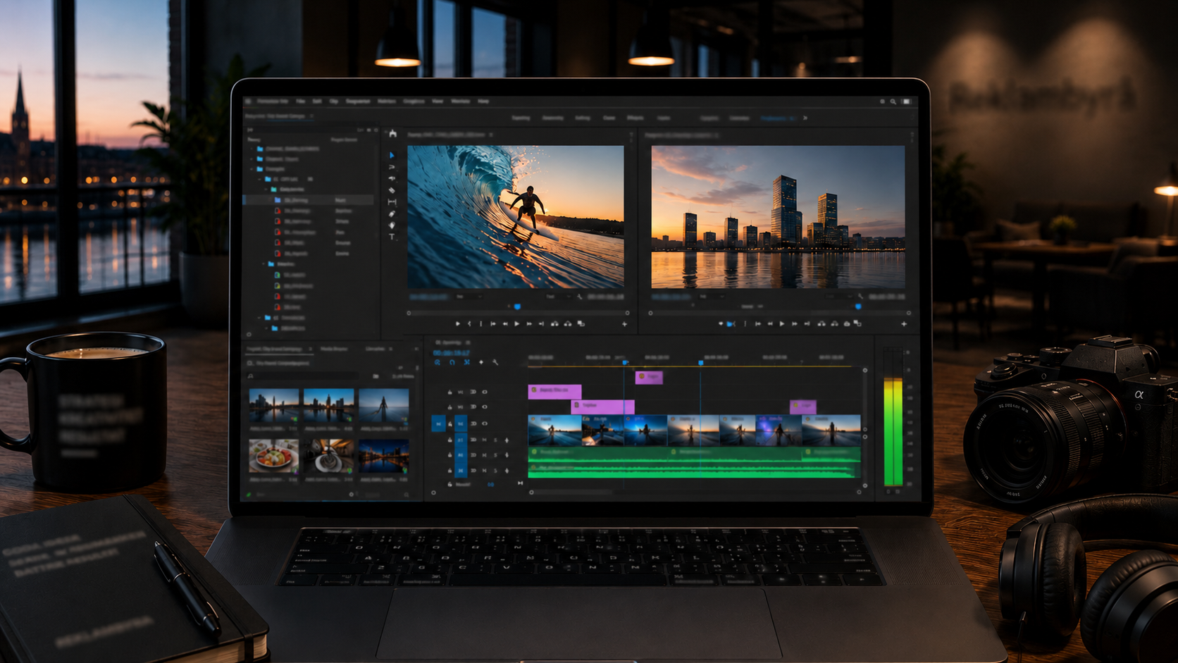Click the coffee cup thumbnail

(329, 456)
